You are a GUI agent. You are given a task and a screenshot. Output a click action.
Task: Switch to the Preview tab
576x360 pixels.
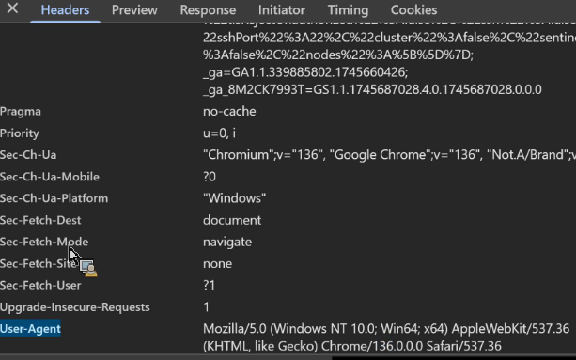(x=134, y=10)
